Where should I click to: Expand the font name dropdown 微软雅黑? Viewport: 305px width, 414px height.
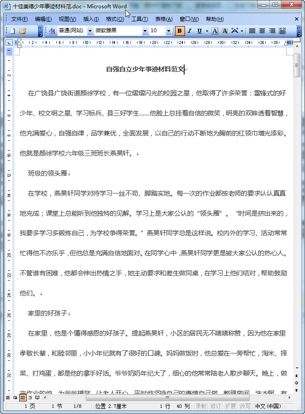(145, 31)
